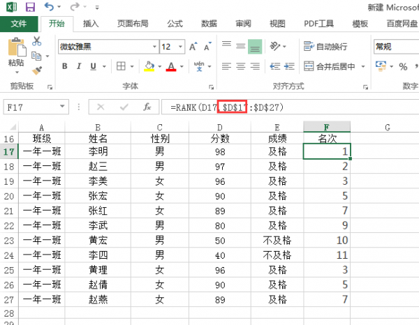Open the 视图 tab

pos(277,24)
